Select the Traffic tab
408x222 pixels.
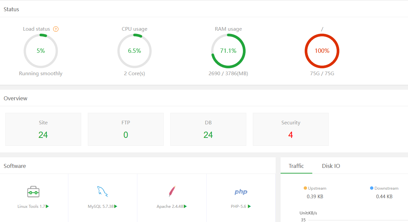pos(296,166)
